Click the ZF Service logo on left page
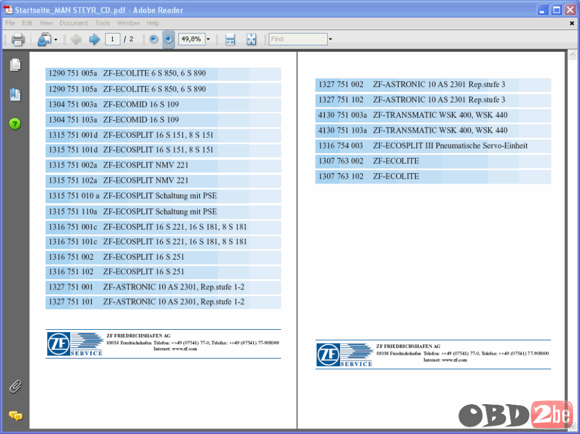Screen dimensions: 580x434 tap(75, 344)
